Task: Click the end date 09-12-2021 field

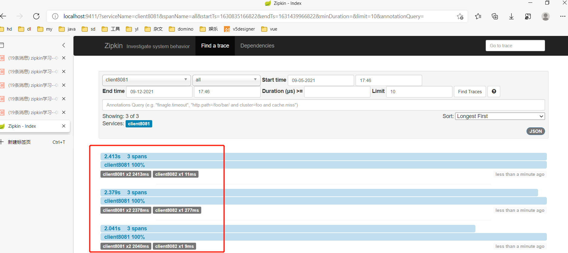Action: 159,91
